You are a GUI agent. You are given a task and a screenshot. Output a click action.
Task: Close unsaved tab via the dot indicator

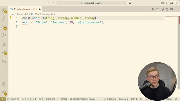click(x=40, y=9)
